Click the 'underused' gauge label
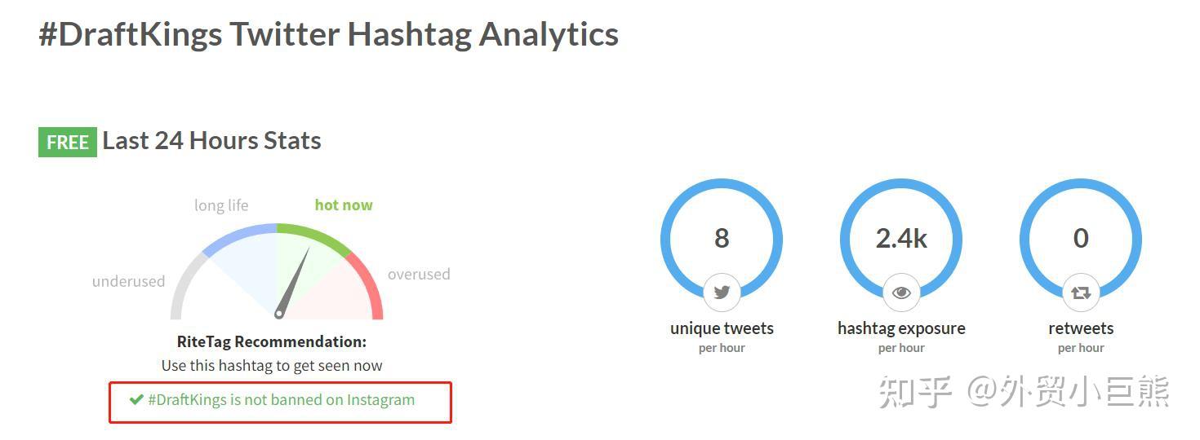This screenshot has width=1200, height=440. coord(128,282)
